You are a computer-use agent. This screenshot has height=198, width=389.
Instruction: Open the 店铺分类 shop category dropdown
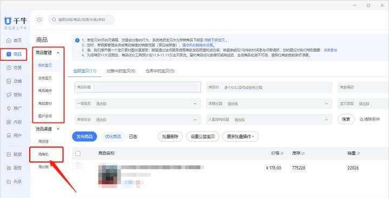coord(269,104)
